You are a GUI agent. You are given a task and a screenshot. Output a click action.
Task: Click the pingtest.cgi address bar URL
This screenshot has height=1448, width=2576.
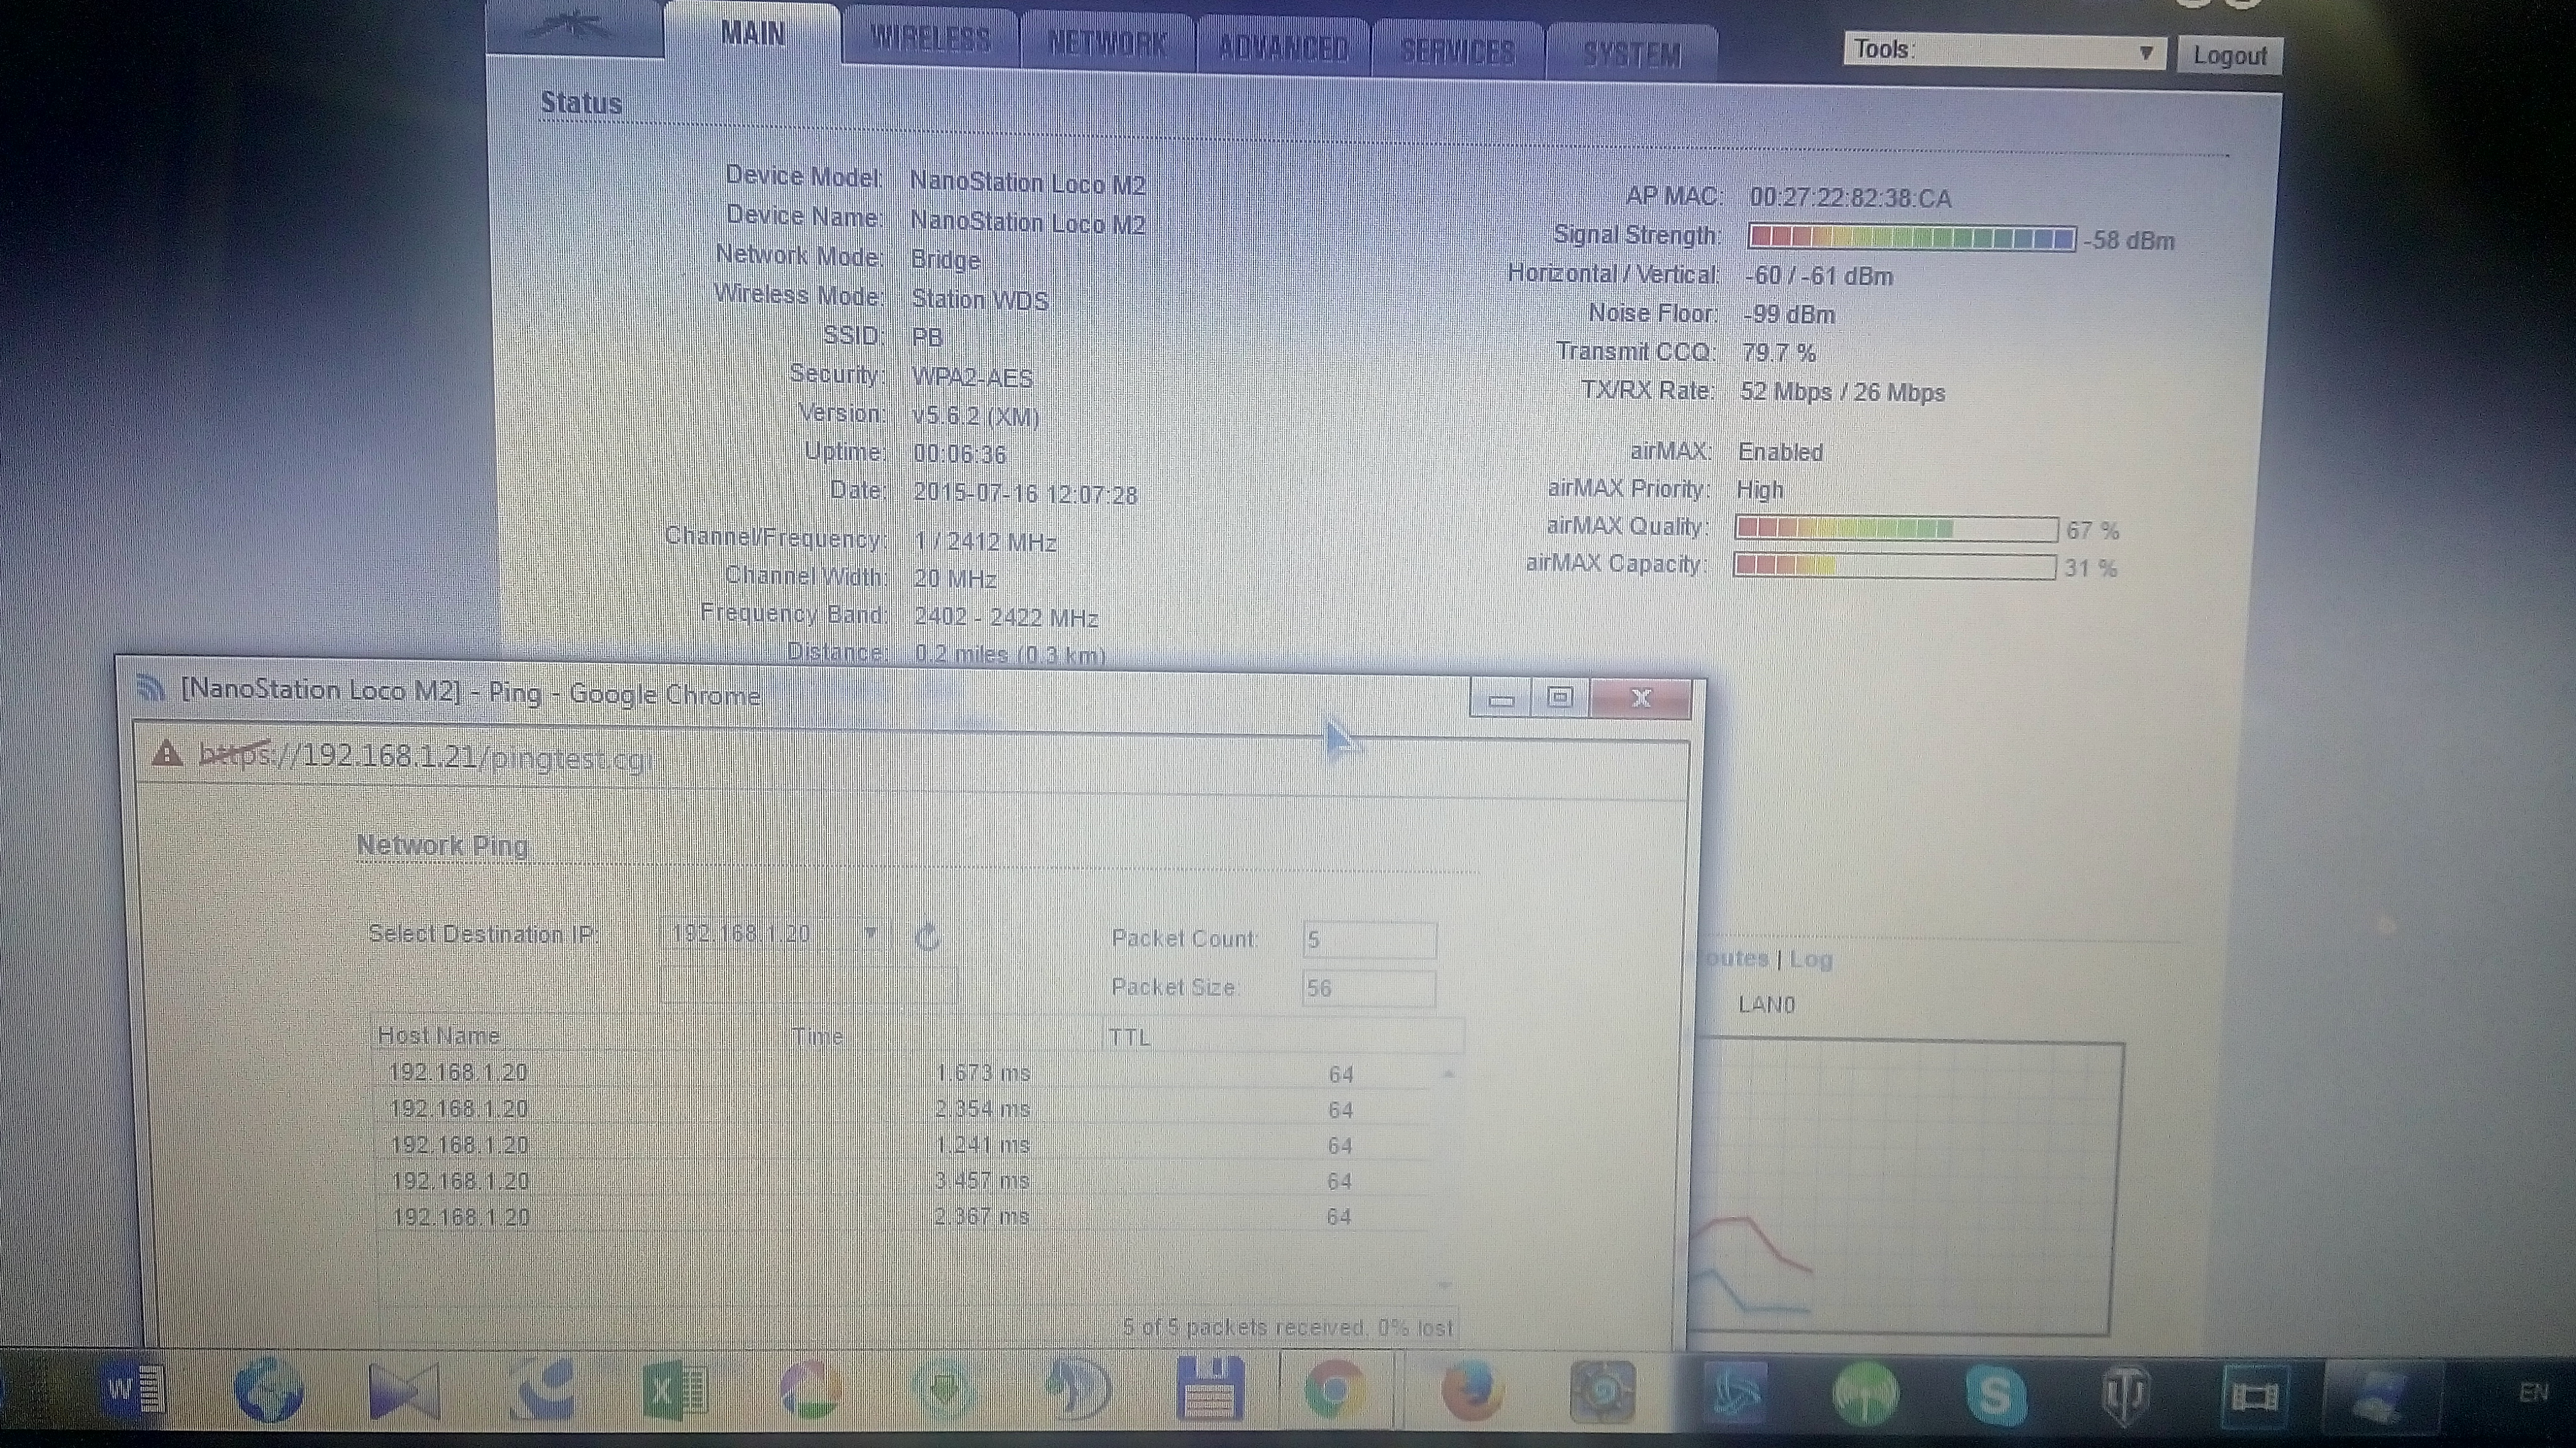coord(426,757)
